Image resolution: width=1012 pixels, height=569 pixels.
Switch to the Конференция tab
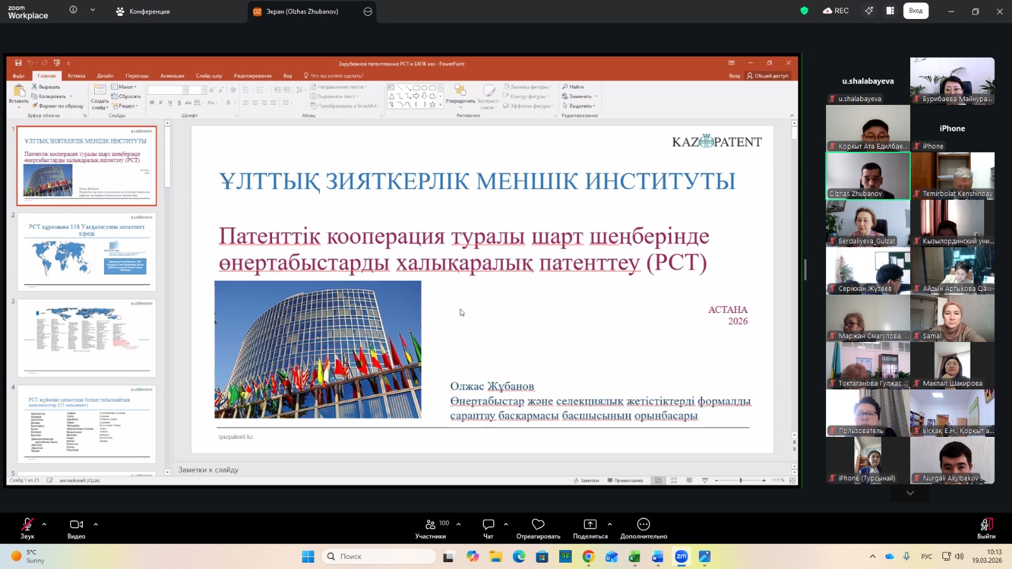click(x=144, y=11)
